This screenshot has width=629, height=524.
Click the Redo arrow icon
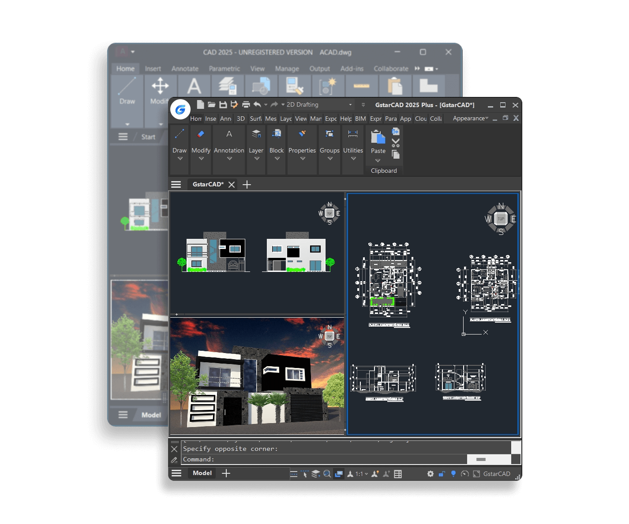click(274, 104)
